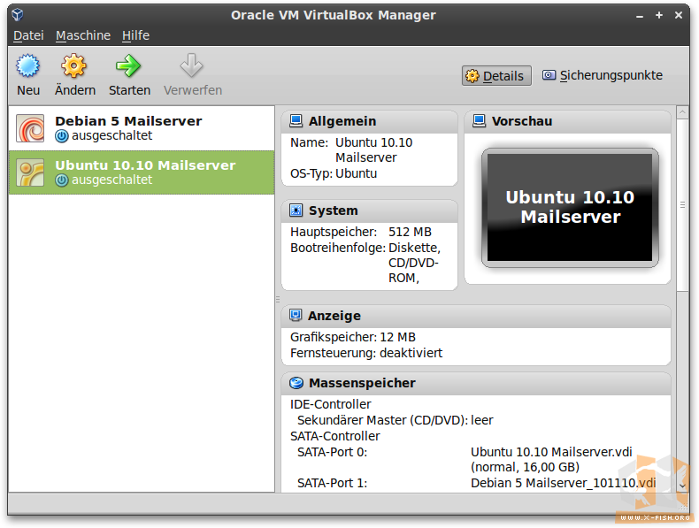This screenshot has height=528, width=699.
Task: Click the 'Sekundärer Master (CD/DVD):' entry
Action: 383,420
